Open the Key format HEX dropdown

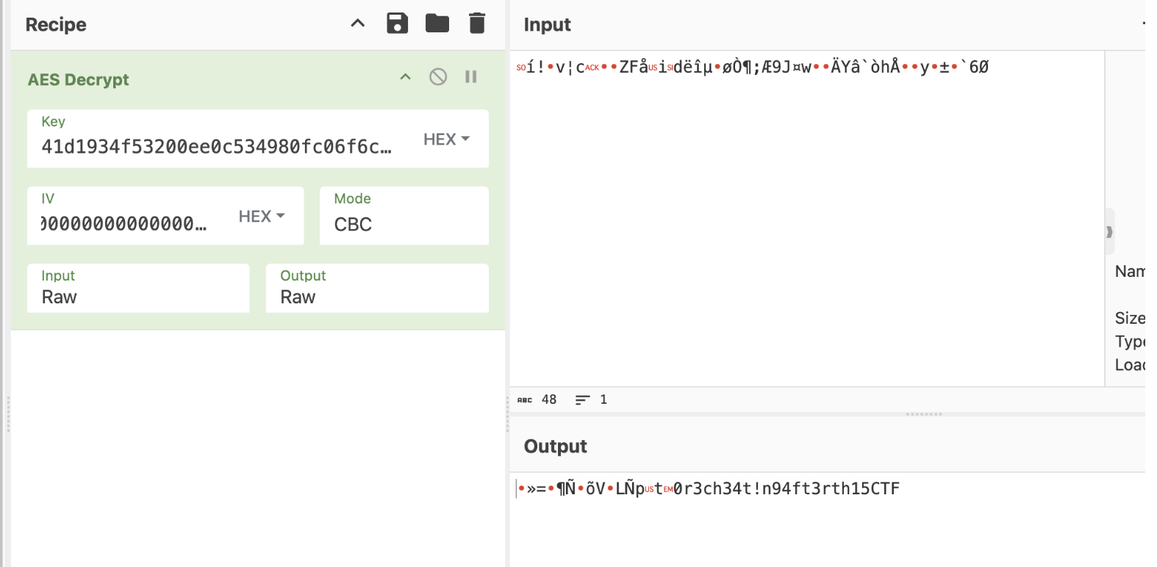446,140
